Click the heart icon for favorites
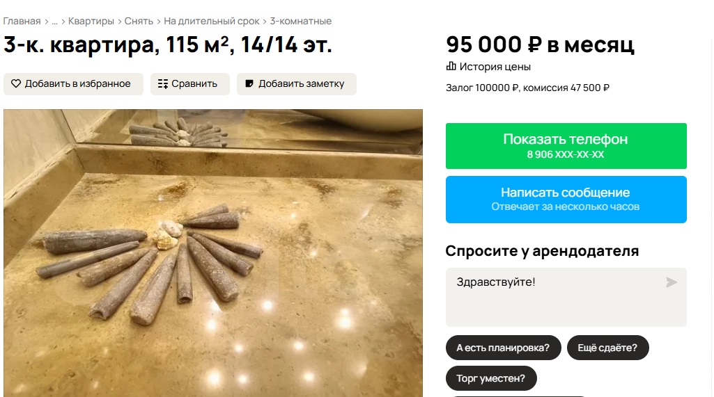The height and width of the screenshot is (397, 714). point(16,83)
